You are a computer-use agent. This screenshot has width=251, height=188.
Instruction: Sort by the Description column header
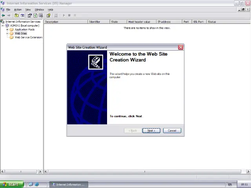pos(66,22)
